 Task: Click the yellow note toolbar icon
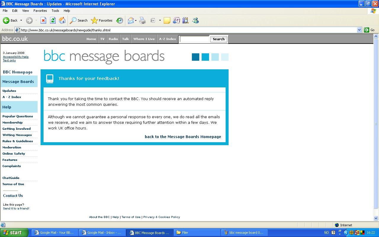[167, 20]
